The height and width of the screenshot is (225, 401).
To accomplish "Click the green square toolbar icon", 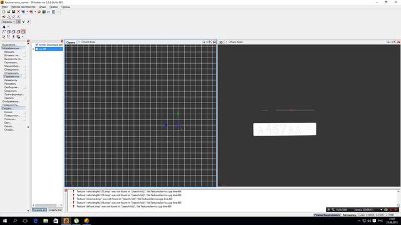I will pyautogui.click(x=44, y=12).
